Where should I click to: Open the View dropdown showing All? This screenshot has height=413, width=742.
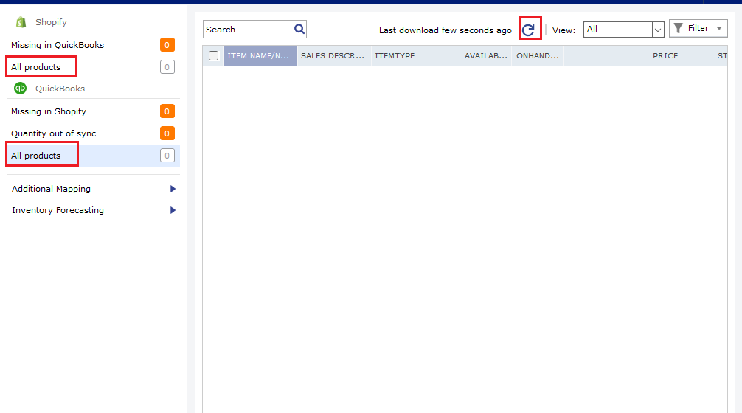[624, 29]
